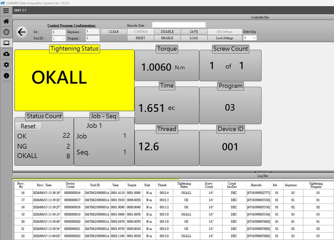
Task: Click the RESET button in Controller Bar
Action: (x=140, y=38)
